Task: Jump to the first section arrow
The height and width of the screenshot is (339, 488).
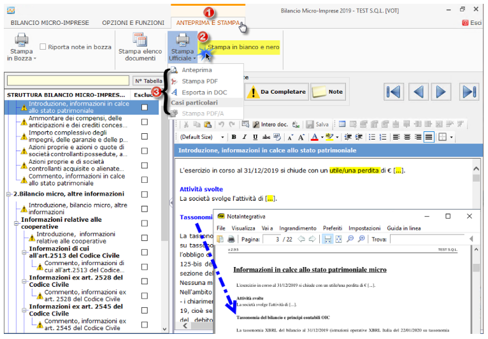Action: point(394,92)
